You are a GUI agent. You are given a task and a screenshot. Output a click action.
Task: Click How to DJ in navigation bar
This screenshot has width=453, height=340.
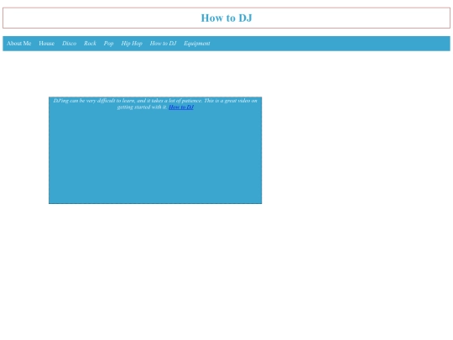coord(163,44)
